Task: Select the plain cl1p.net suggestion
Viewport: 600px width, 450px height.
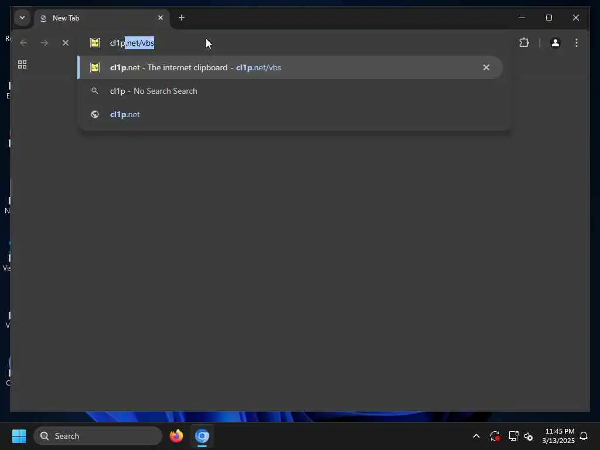Action: [x=289, y=114]
